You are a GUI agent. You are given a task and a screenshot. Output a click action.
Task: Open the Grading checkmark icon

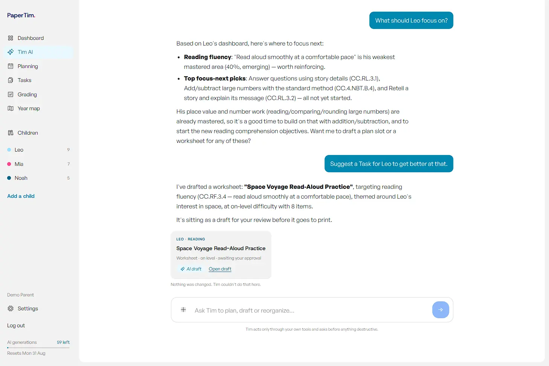point(11,94)
